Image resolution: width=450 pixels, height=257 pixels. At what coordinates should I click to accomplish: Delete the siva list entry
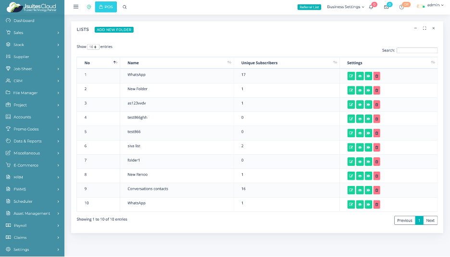pyautogui.click(x=376, y=147)
